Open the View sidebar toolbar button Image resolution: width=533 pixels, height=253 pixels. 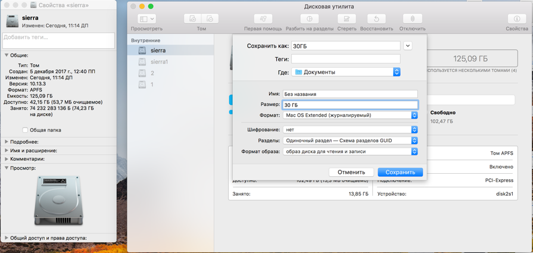(147, 18)
